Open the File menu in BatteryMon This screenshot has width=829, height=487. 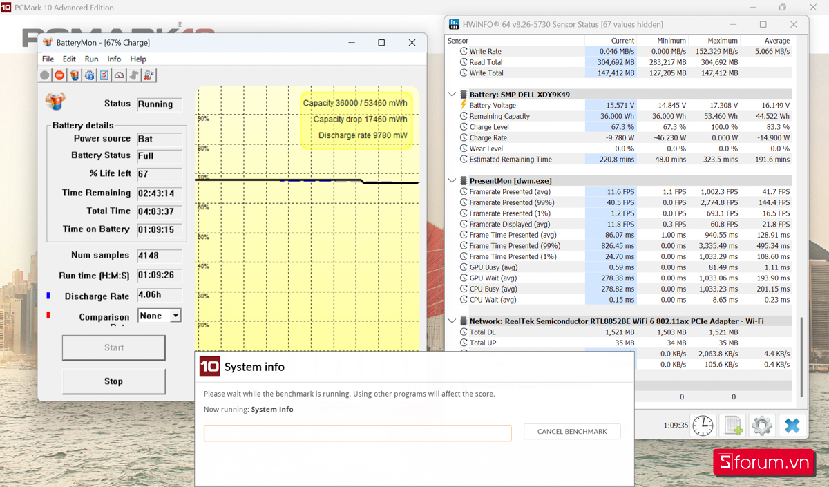pos(48,59)
